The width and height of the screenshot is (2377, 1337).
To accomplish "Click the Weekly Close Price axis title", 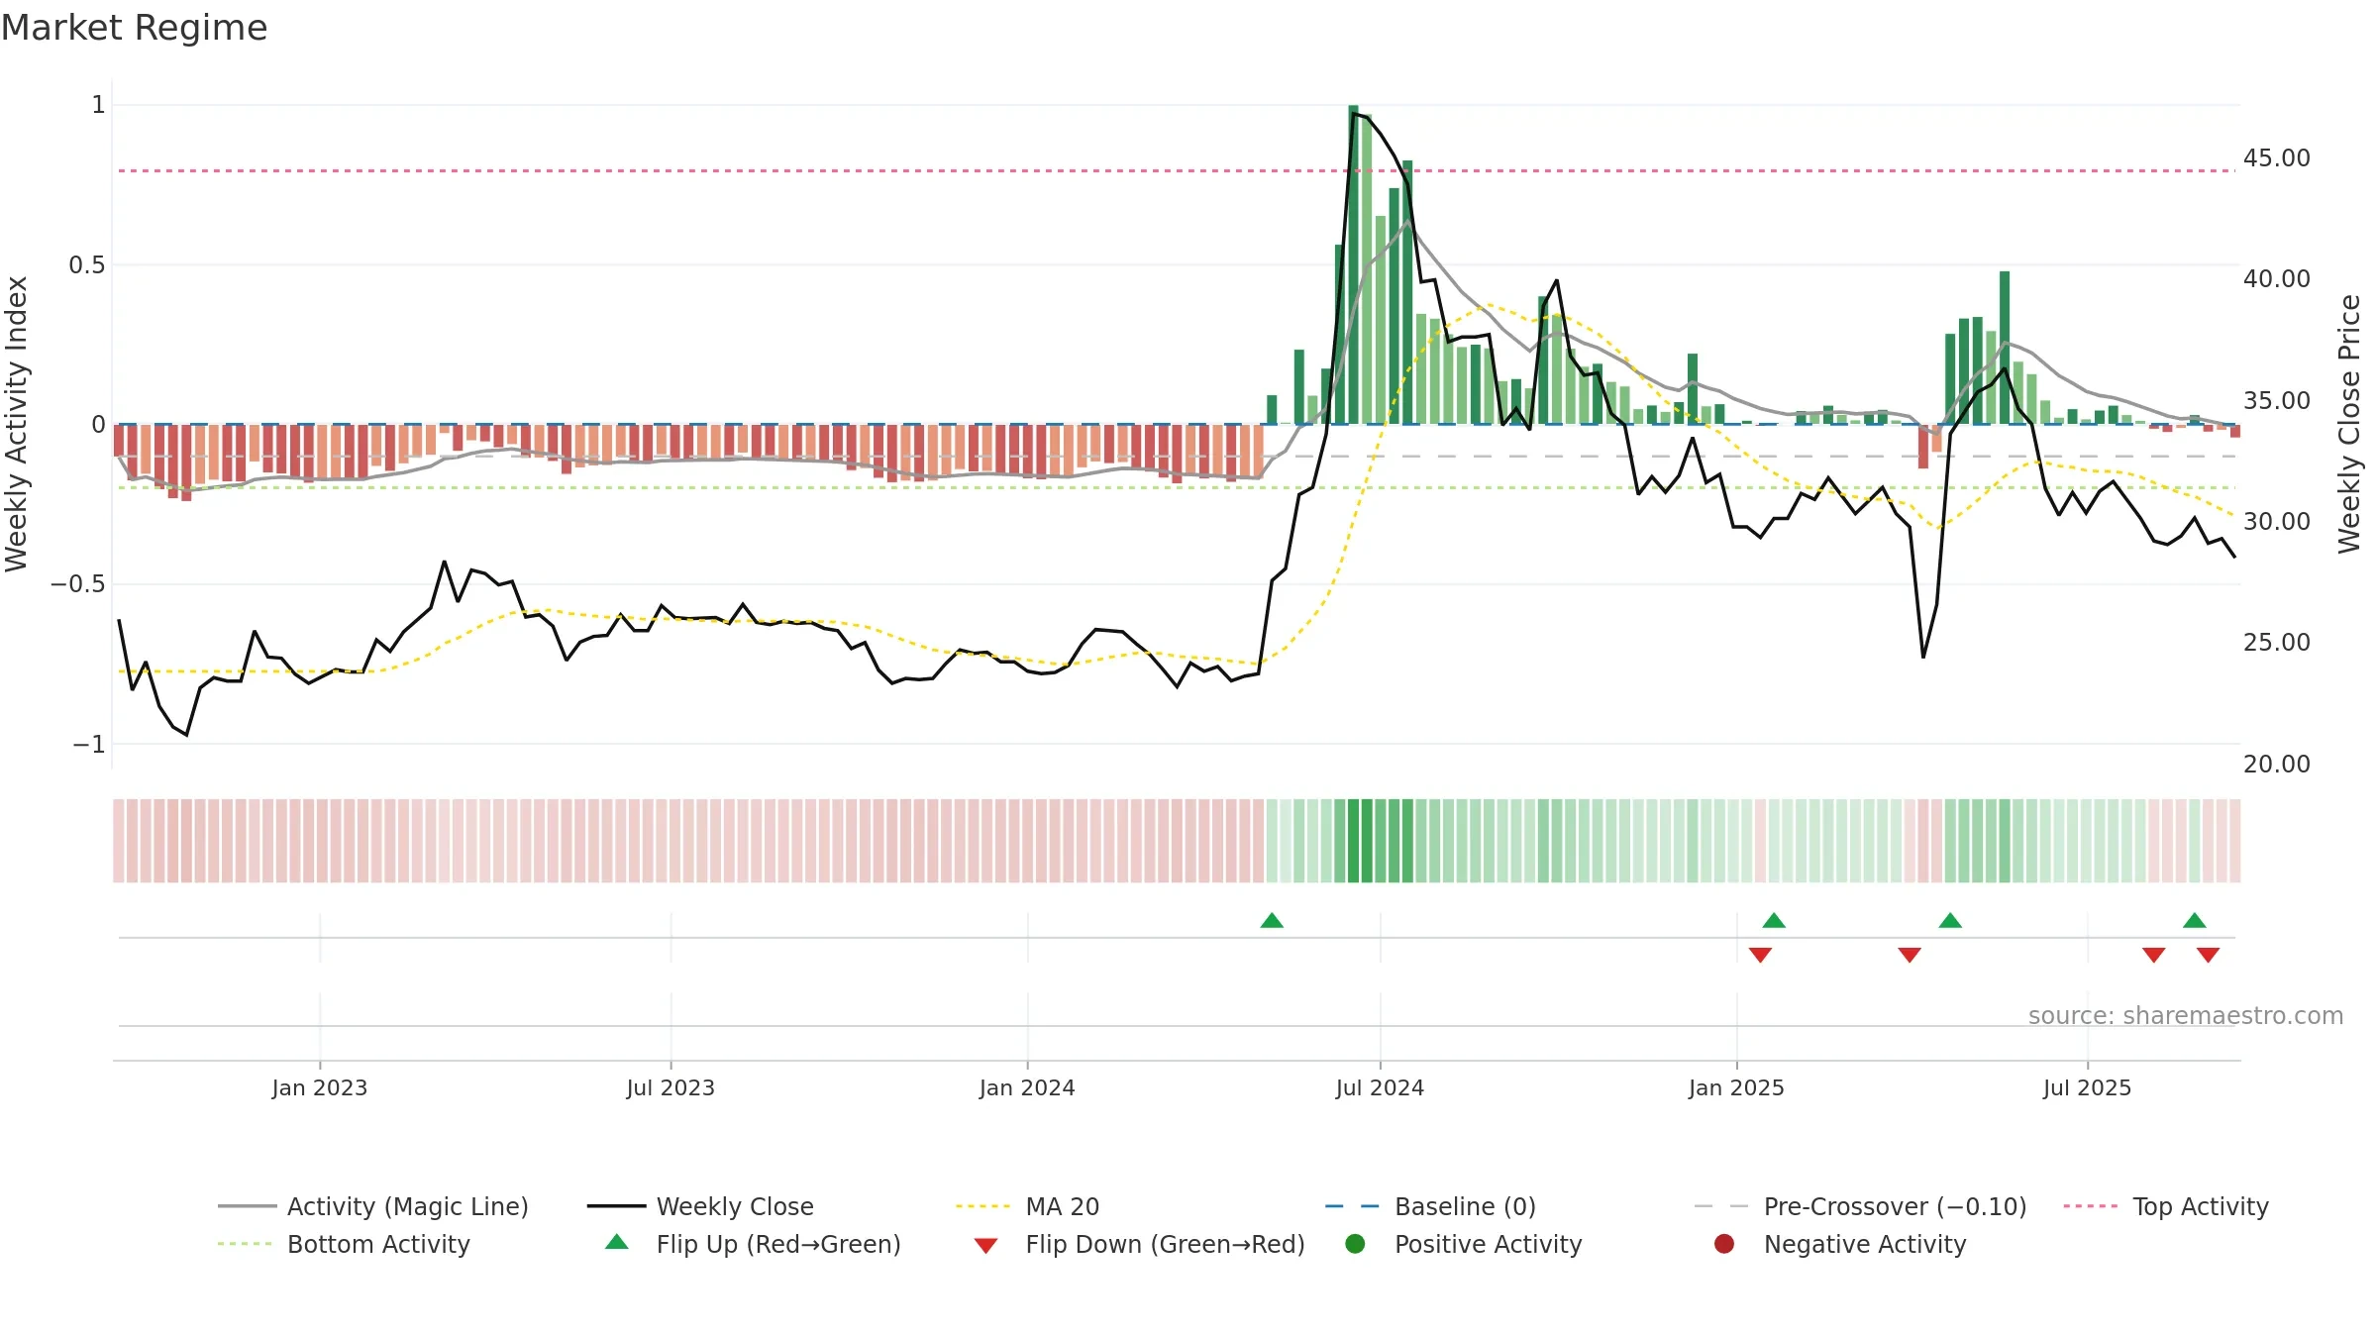I will click(x=2349, y=424).
